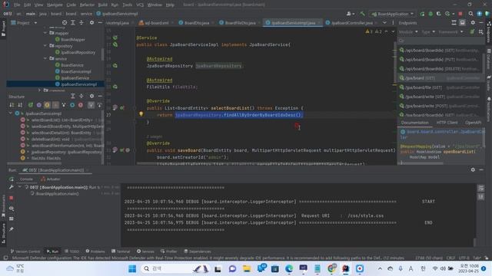Viewport: 492px width, 276px height.
Task: Toggle the Endpoints details panel layout button
Action: tap(462, 23)
